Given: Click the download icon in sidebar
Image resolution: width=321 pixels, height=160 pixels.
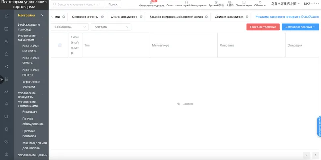Looking at the screenshot, I should pos(6,154).
